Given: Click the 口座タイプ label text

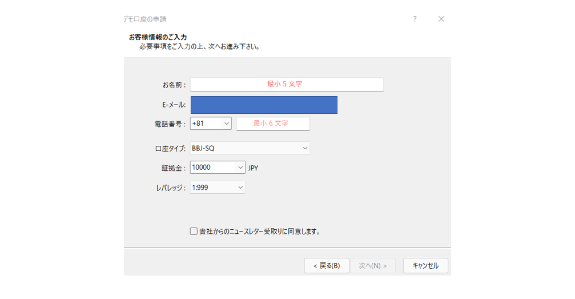Looking at the screenshot, I should coord(170,149).
